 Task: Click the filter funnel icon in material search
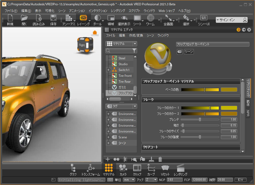tap(134, 51)
